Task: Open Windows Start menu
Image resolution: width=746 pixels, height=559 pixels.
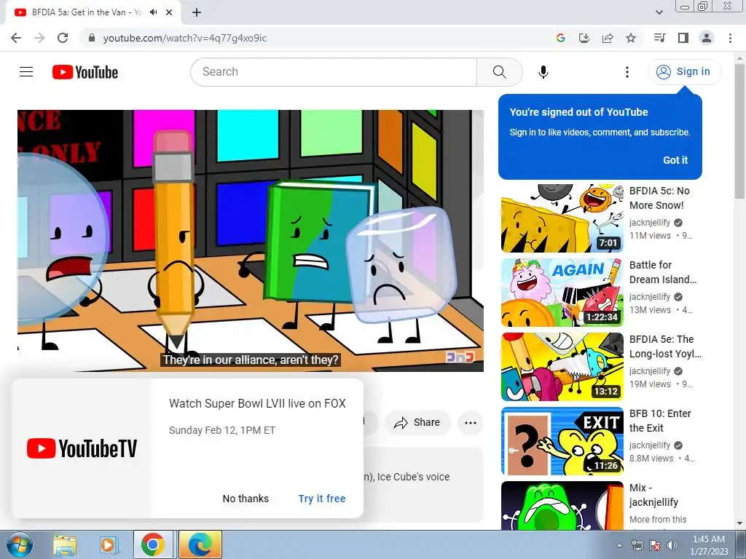Action: (19, 545)
